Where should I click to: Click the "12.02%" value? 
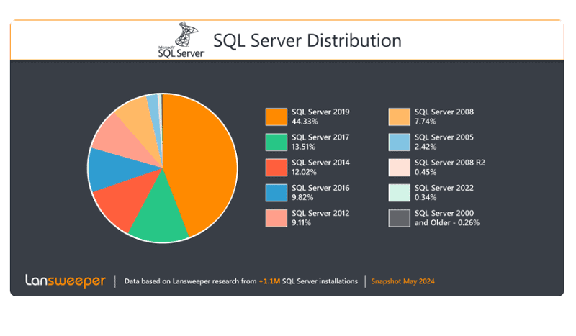pos(304,172)
